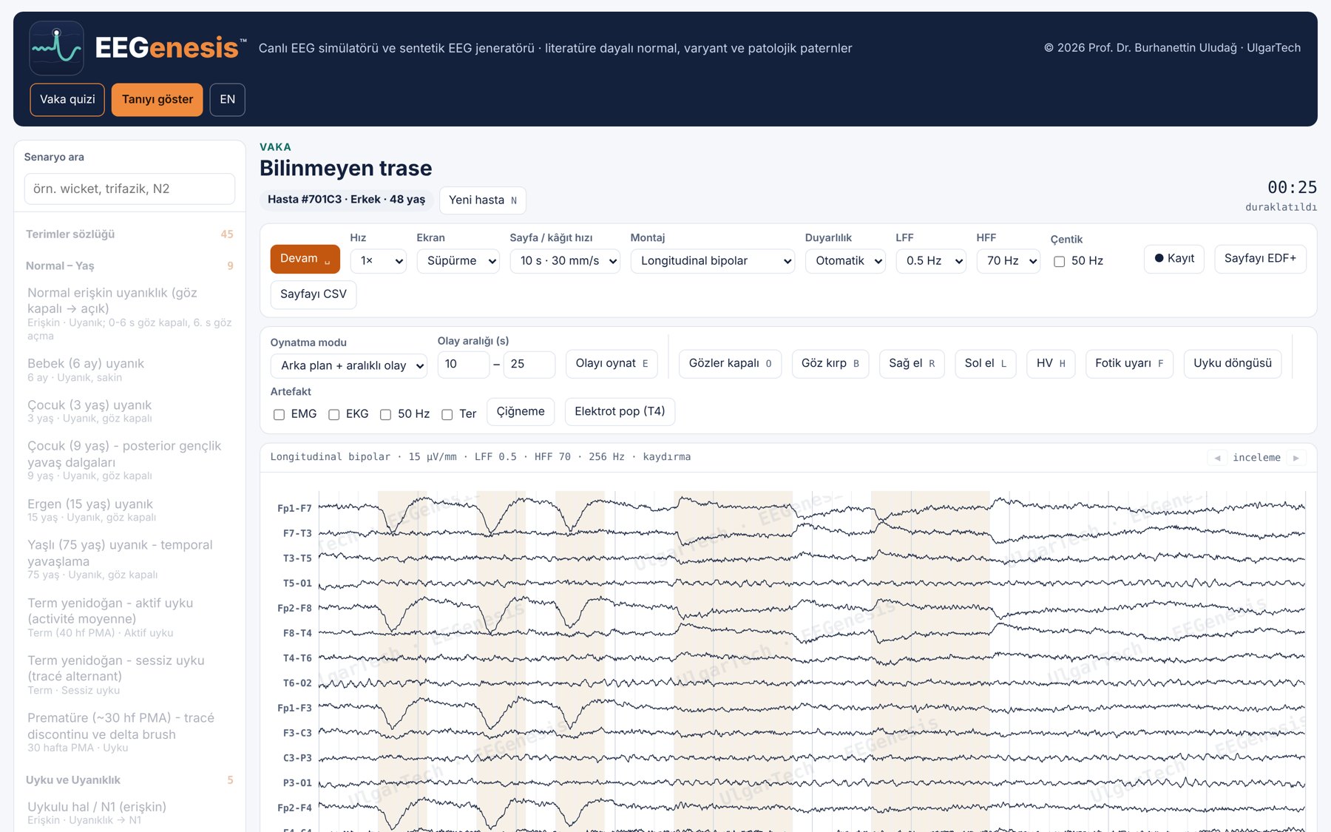The height and width of the screenshot is (832, 1331).
Task: Open the Hız speed dropdown
Action: tap(378, 261)
